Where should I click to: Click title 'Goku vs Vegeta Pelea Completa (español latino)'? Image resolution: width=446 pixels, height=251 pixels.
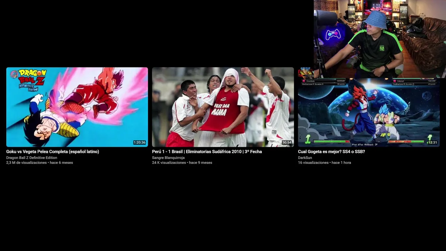pos(53,152)
